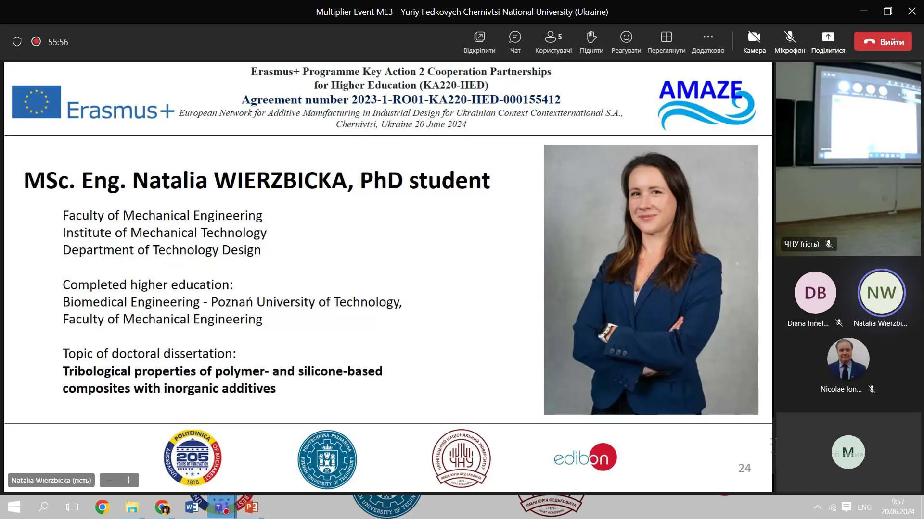
Task: Click the ENG language indicator in taskbar
Action: tap(864, 507)
